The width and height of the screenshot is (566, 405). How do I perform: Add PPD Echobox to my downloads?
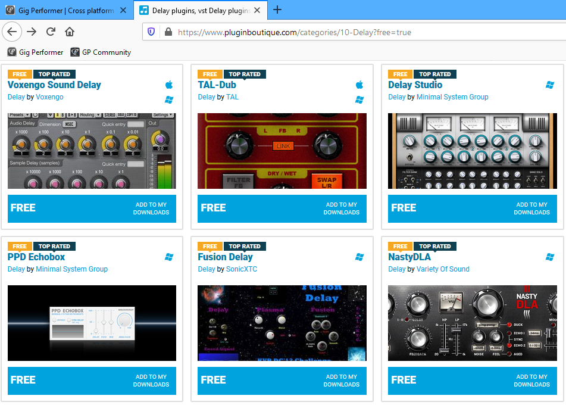tap(151, 381)
